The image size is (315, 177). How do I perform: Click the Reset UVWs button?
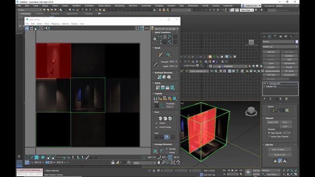point(273,122)
